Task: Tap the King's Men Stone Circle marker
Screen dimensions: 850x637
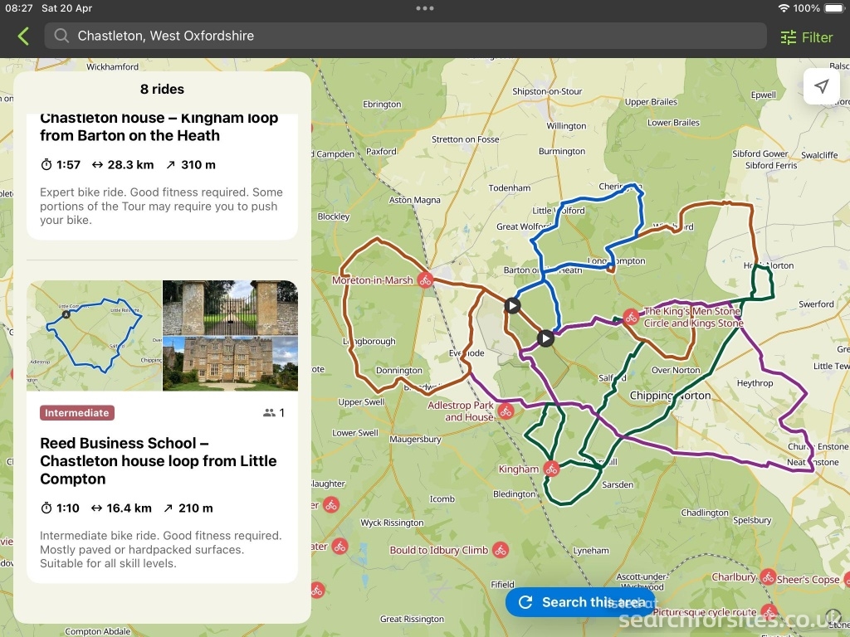Action: [631, 316]
